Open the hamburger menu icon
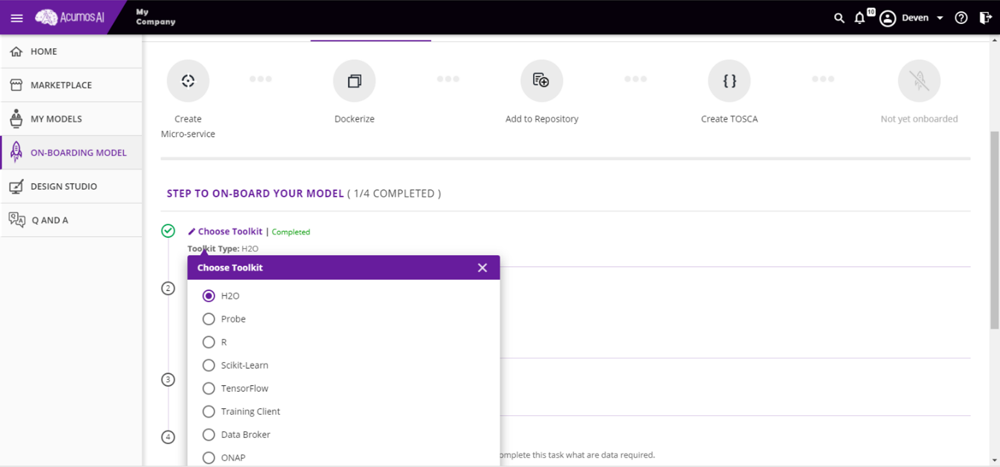This screenshot has height=467, width=1000. 16,18
